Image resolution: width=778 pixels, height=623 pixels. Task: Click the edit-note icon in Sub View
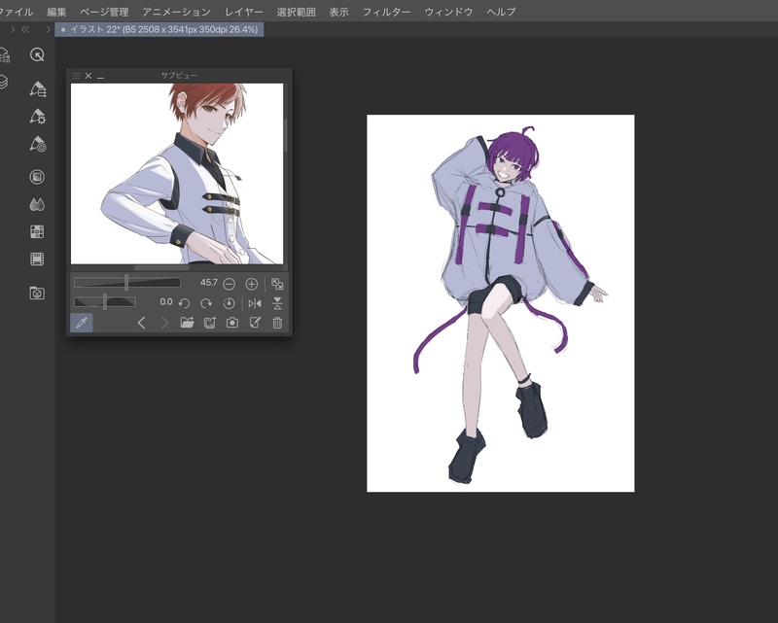pos(255,323)
